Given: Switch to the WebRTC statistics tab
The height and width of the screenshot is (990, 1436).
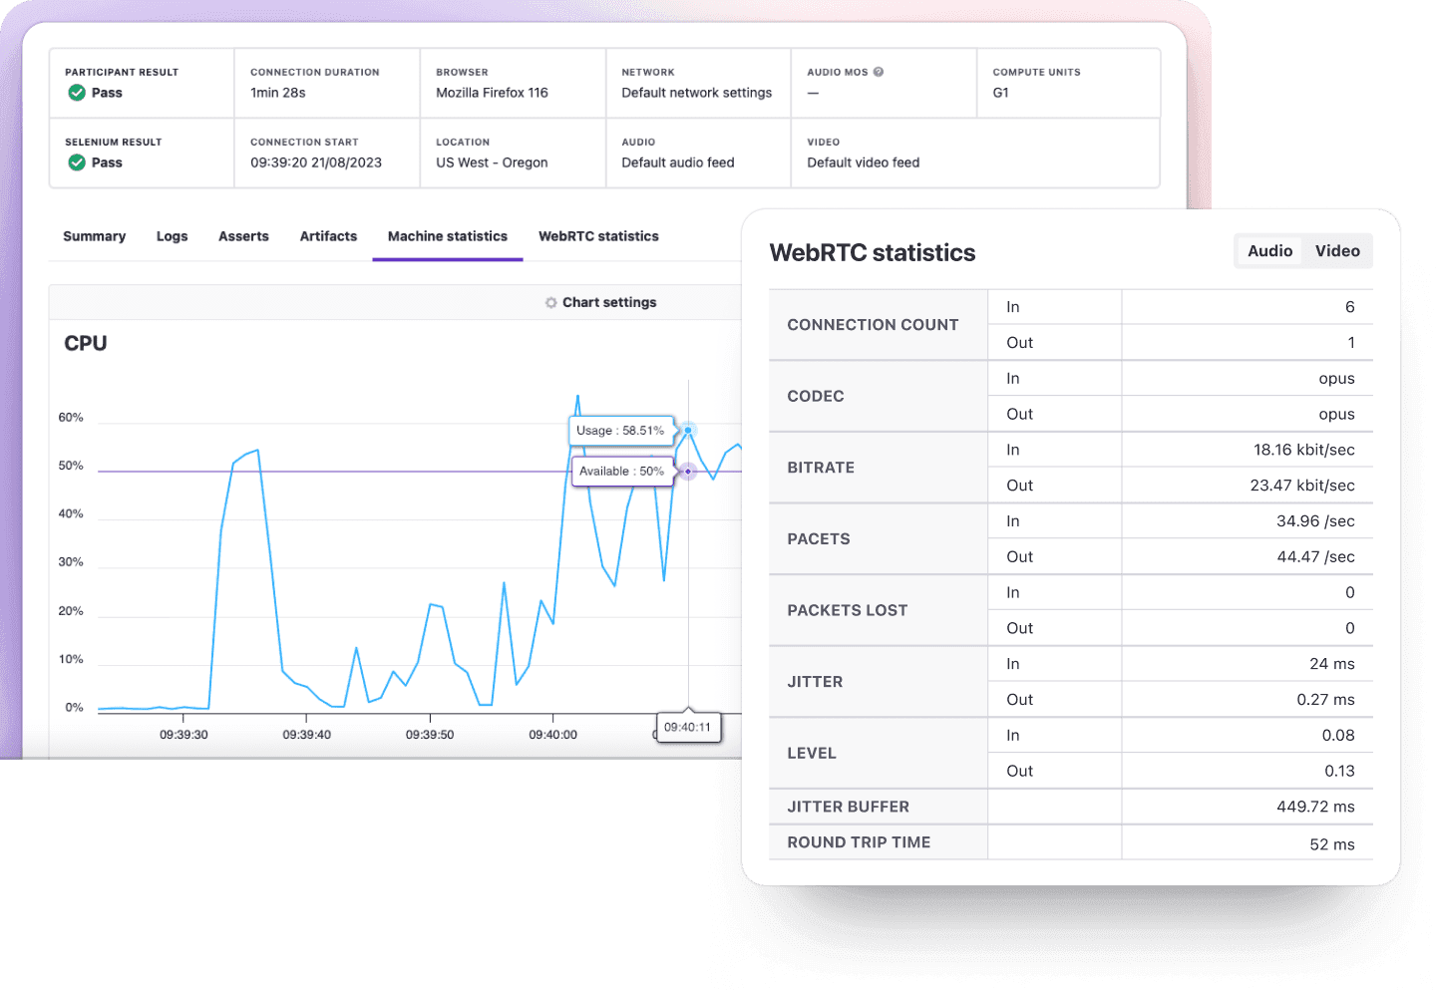Looking at the screenshot, I should tap(598, 236).
